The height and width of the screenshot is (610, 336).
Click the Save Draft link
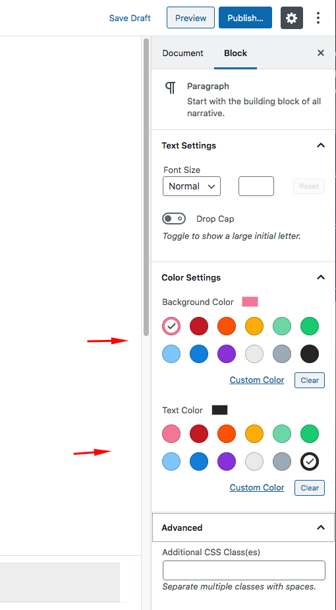point(130,18)
